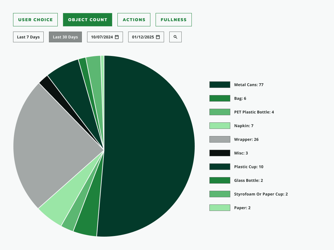Toggle the Wrapper gray legend swatch
Viewport: 334px width, 250px height.
pyautogui.click(x=220, y=139)
